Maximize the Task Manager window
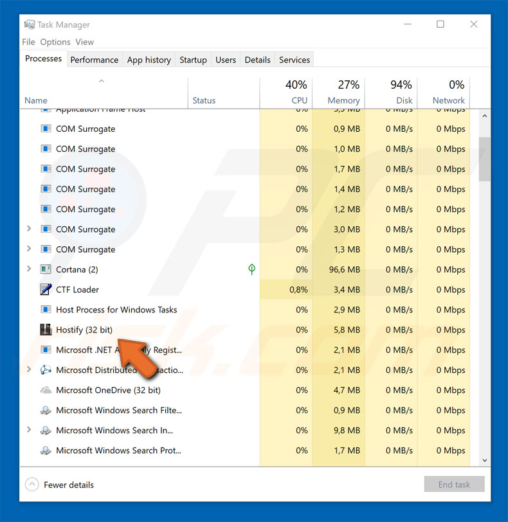This screenshot has width=508, height=522. [440, 24]
